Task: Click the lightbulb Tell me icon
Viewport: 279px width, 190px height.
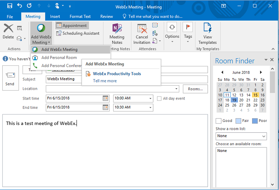Action: pyautogui.click(x=125, y=16)
